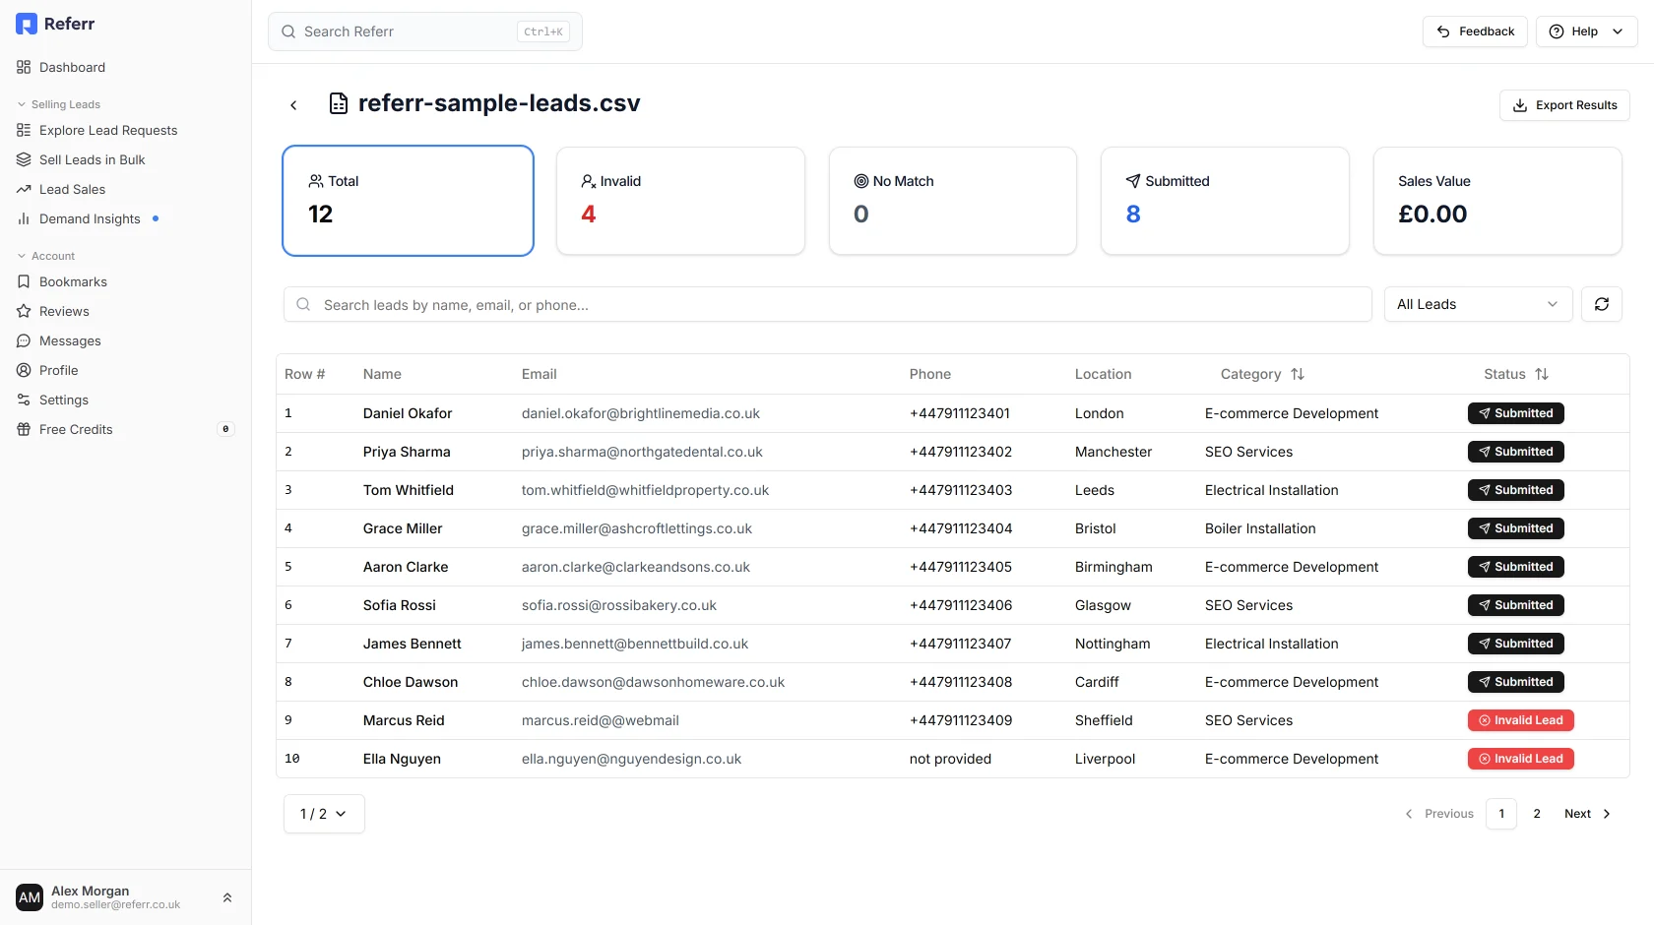Click phone number +447911123405
This screenshot has height=925, width=1654.
tap(961, 567)
